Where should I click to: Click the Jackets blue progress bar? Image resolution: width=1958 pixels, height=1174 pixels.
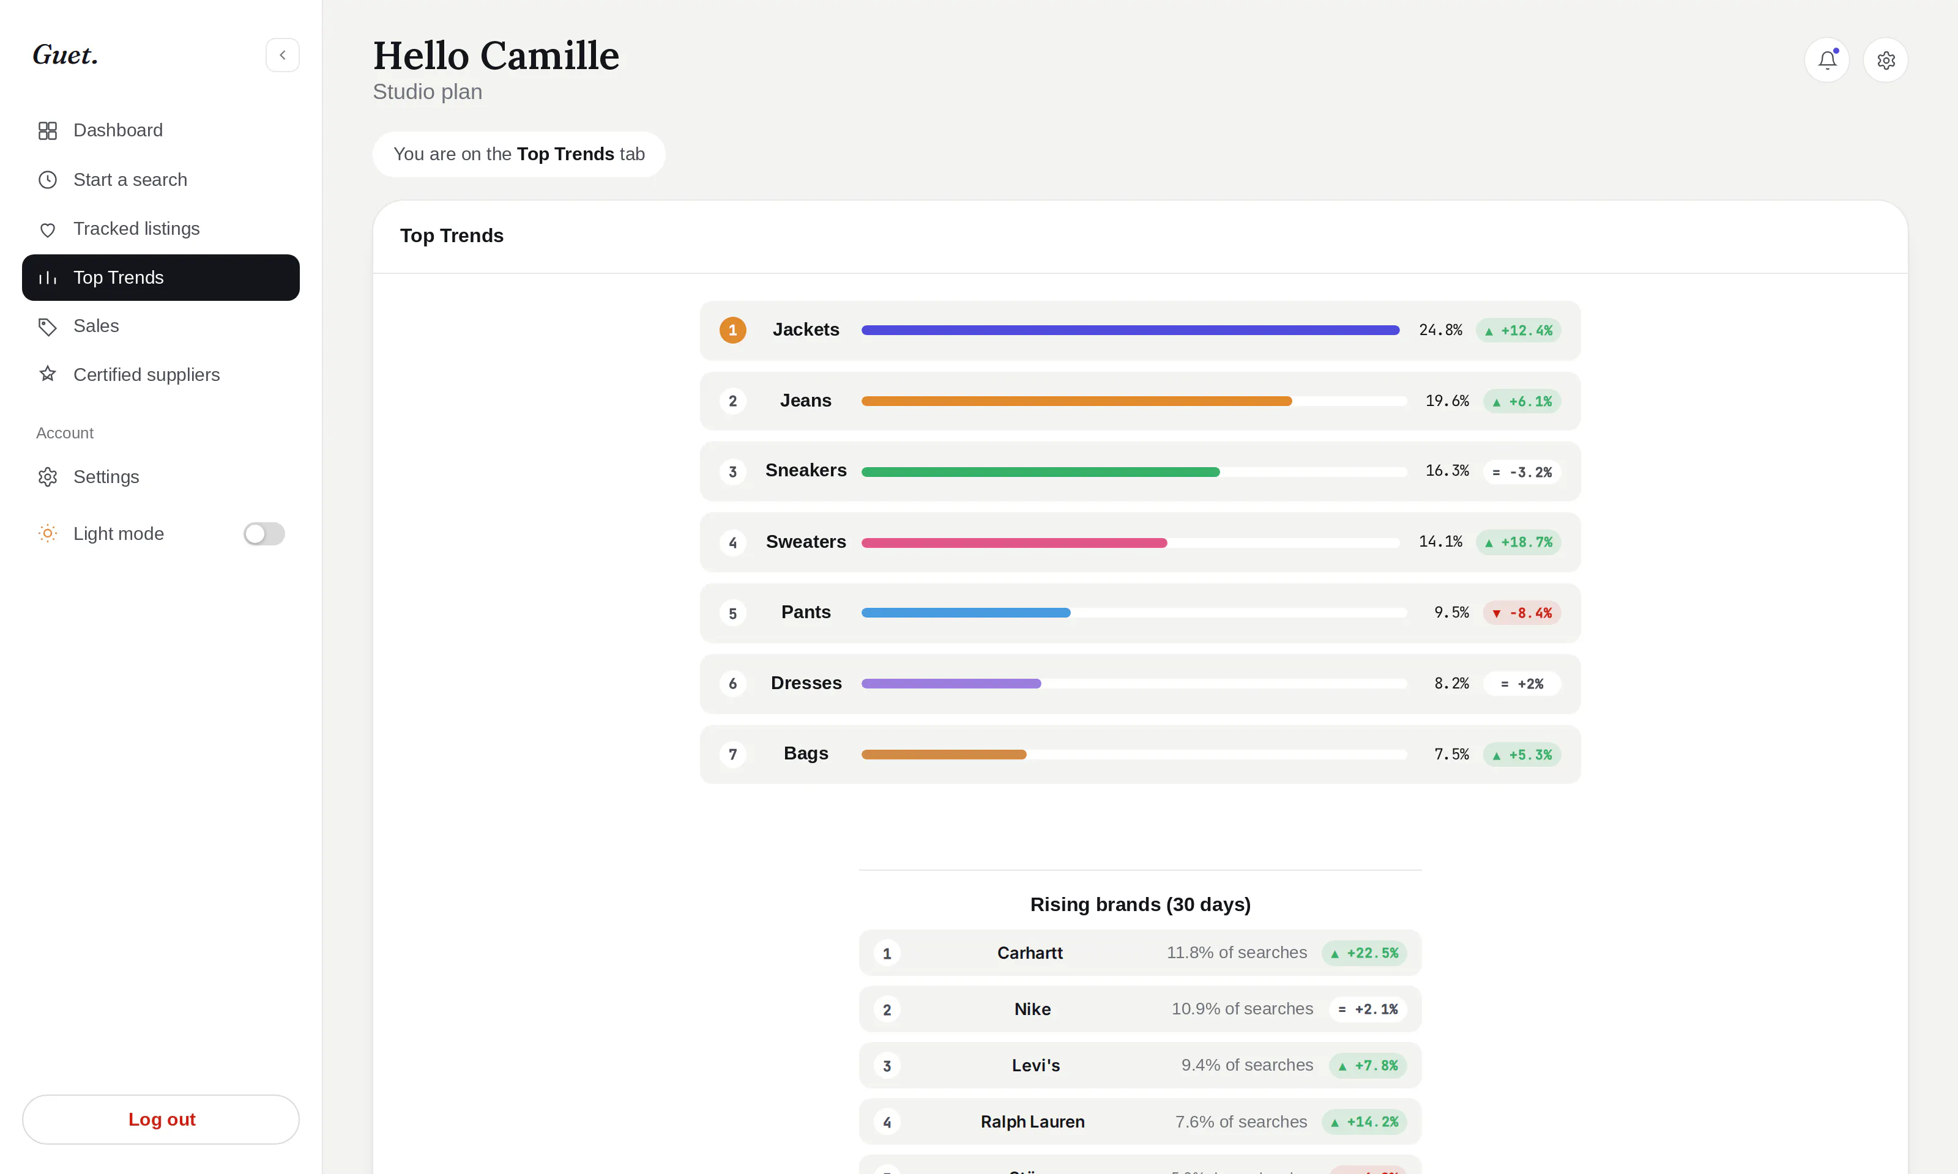pyautogui.click(x=1130, y=330)
